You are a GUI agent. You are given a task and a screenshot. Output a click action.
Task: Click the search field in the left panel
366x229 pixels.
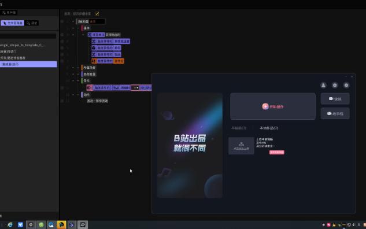tap(28, 36)
